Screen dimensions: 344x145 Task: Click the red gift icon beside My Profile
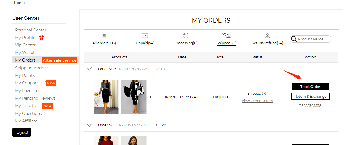41,37
